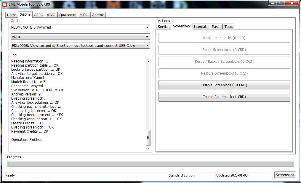Open the Auto mode dropdown
Image resolution: width=301 pixels, height=183 pixels.
coord(80,37)
